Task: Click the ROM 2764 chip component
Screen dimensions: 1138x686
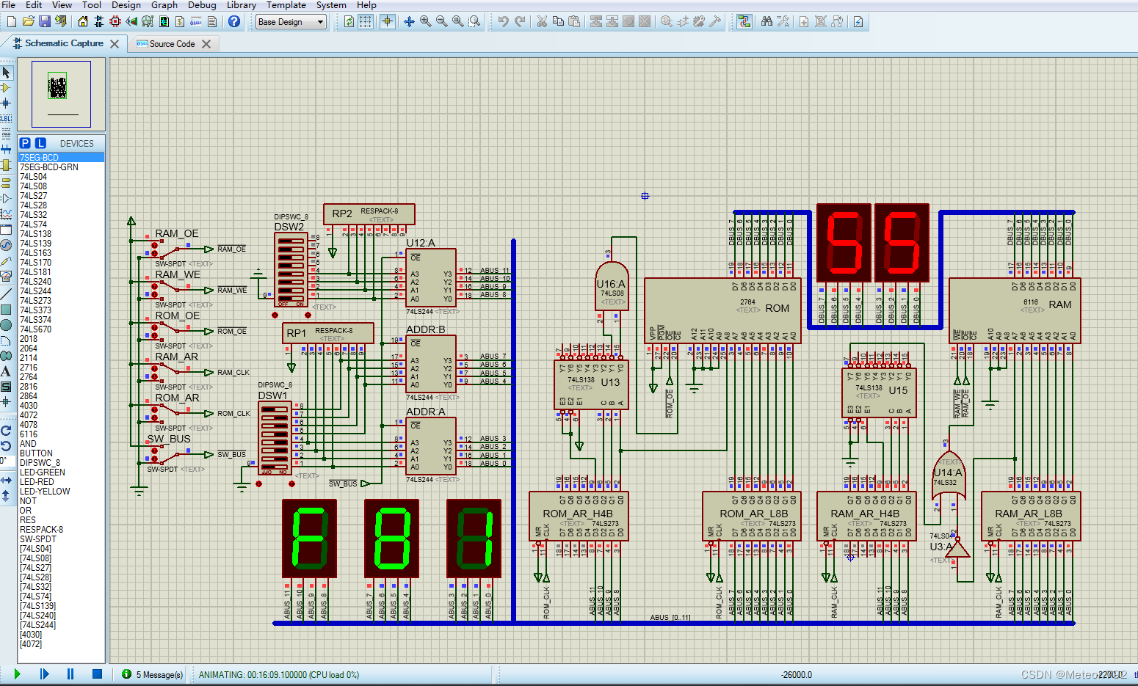Action: click(722, 310)
